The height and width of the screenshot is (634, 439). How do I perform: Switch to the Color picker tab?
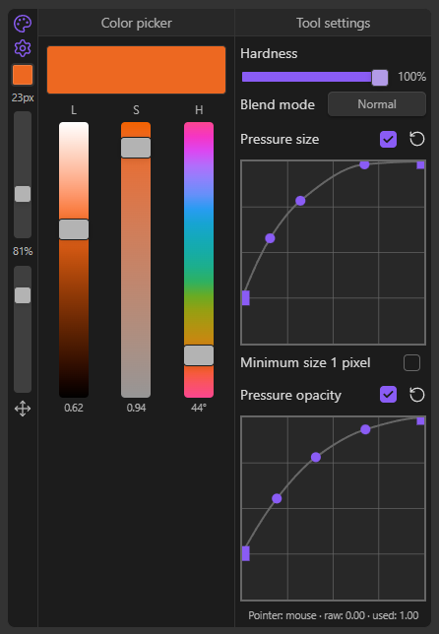point(136,23)
